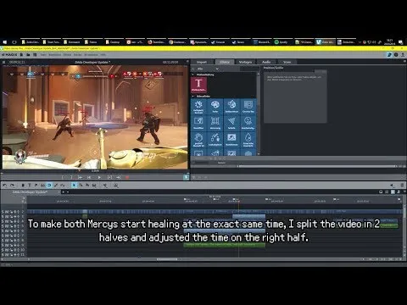The width and height of the screenshot is (407, 305).
Task: Collapse the first effects section header
Action: coord(193,75)
